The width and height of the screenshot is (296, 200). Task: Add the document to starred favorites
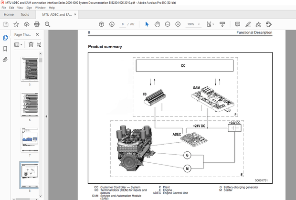(16, 24)
